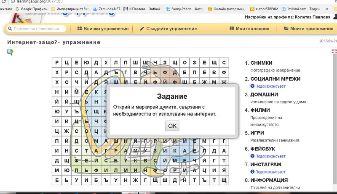Click the user profile icon at top right
The width and height of the screenshot is (337, 194).
click(x=335, y=16)
